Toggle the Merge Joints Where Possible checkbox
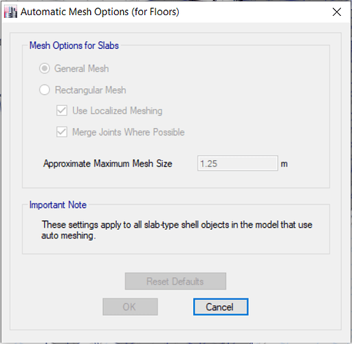The image size is (352, 344). 62,132
